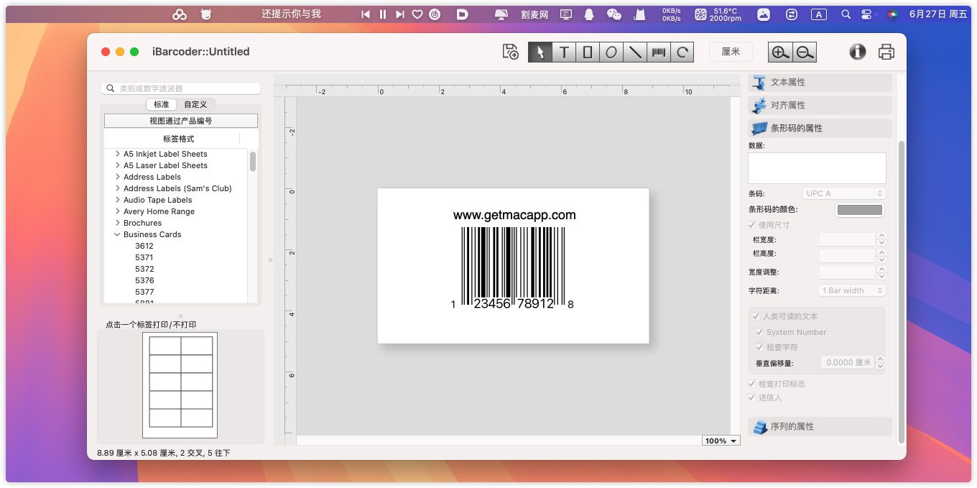Select label format 5371
The height and width of the screenshot is (488, 977).
[144, 257]
